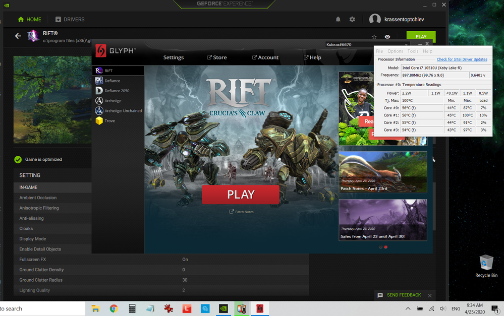Open GeForce Experience notifications bell
504x316 pixels.
(x=338, y=19)
